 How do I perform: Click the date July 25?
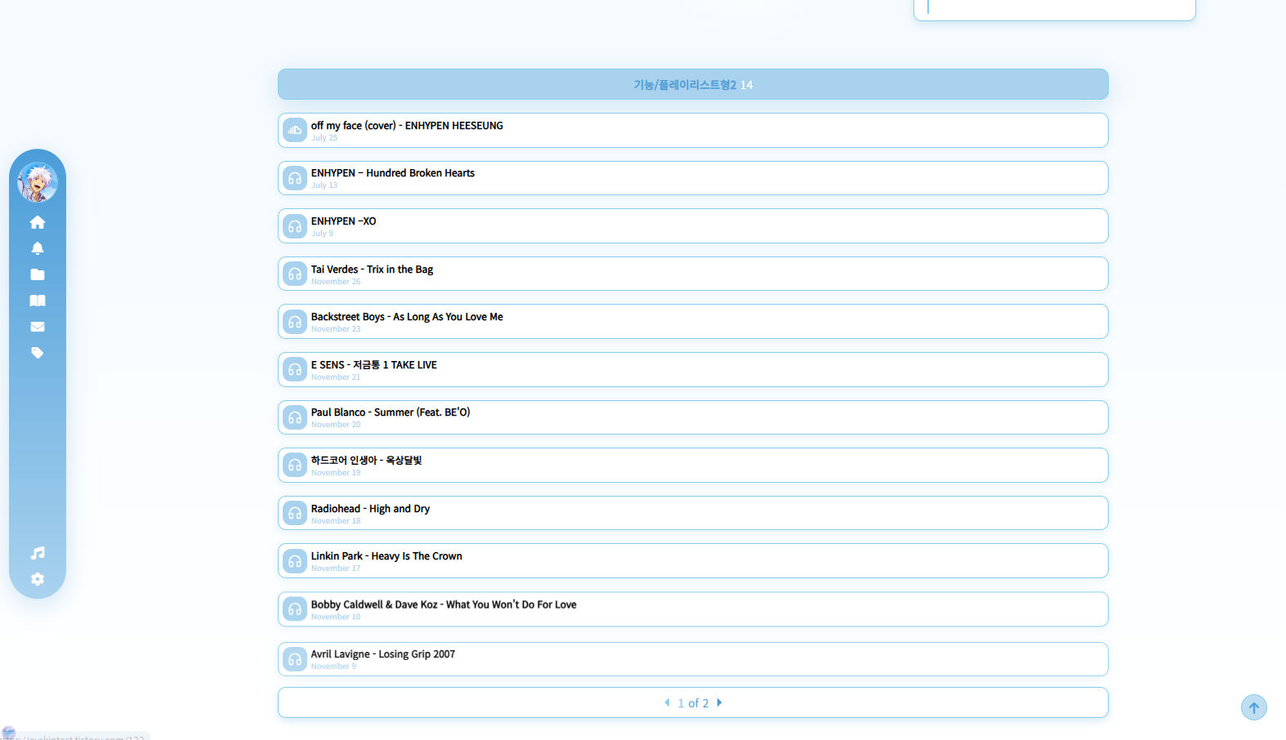click(324, 138)
